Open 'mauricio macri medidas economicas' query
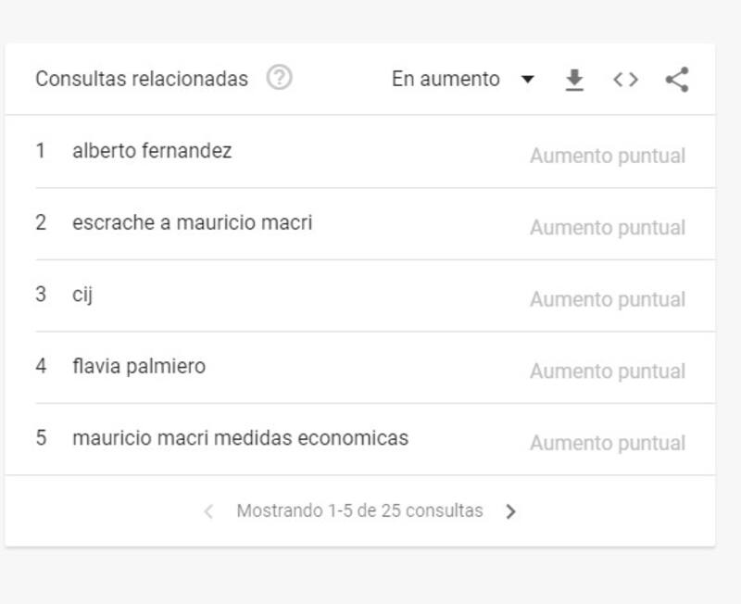 pyautogui.click(x=240, y=438)
